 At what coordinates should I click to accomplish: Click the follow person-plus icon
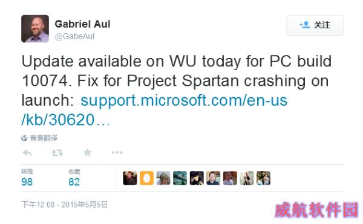tap(305, 25)
